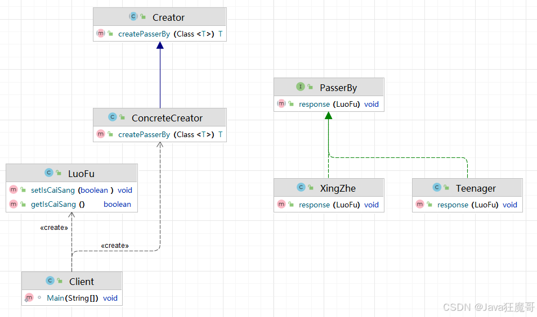Click the package-private visibility dot beside Main

point(39,297)
